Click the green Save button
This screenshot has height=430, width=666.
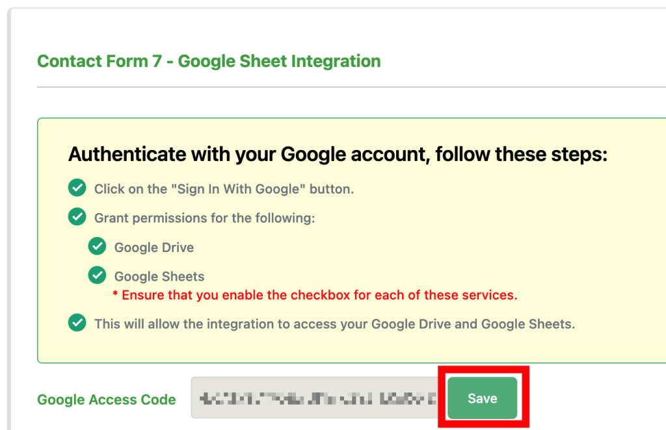pyautogui.click(x=482, y=398)
